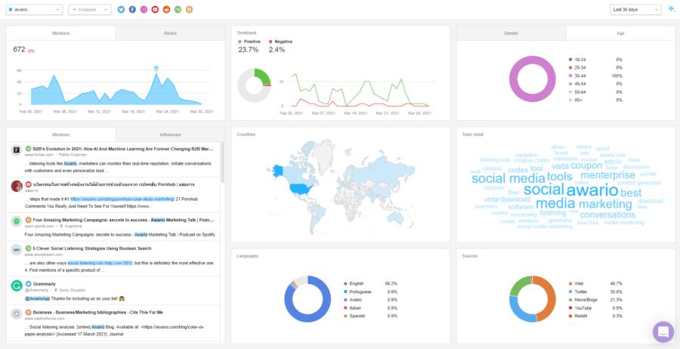Click the YouTube icon on the Thai mention
The height and width of the screenshot is (349, 680).
point(28,184)
